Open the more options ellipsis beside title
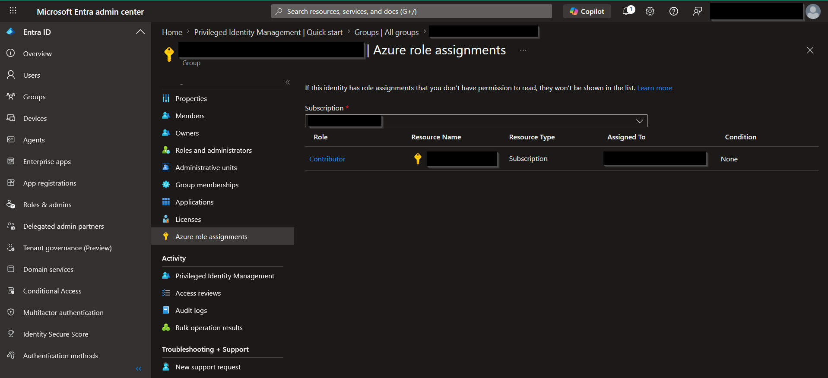This screenshot has width=828, height=378. click(523, 50)
